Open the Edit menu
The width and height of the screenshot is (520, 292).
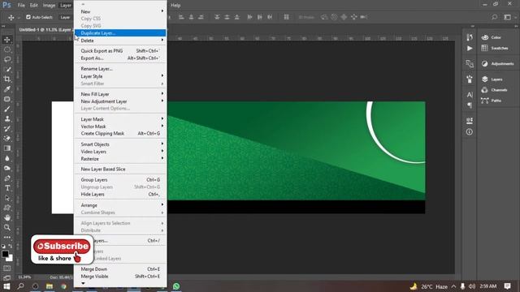[34, 6]
